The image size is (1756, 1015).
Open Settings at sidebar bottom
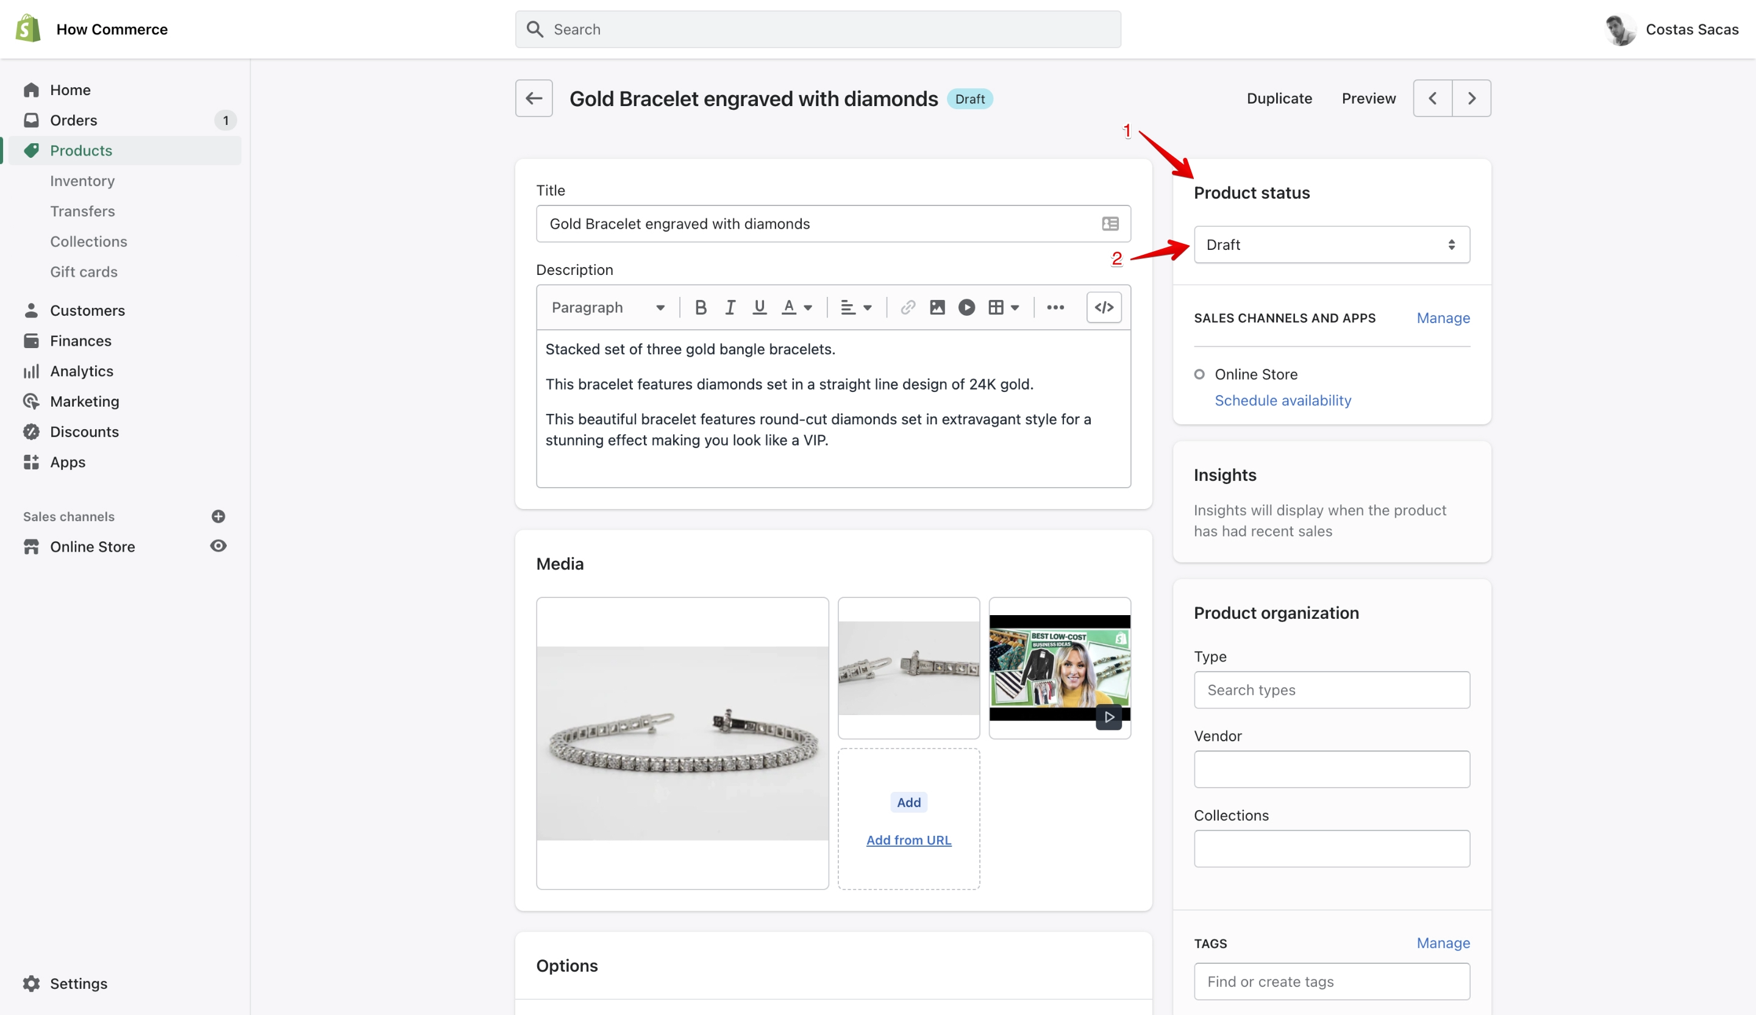[x=78, y=983]
